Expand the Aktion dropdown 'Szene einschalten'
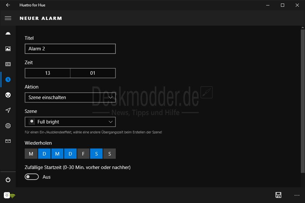Image resolution: width=305 pixels, height=203 pixels. 70,97
